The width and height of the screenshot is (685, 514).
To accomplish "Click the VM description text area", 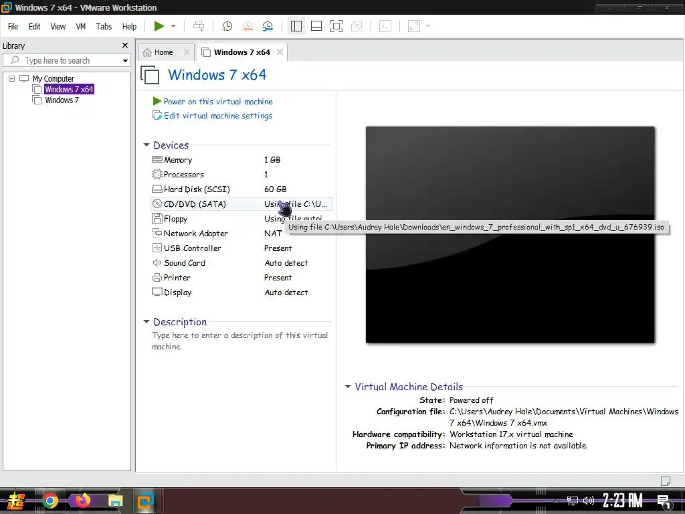I will 240,341.
